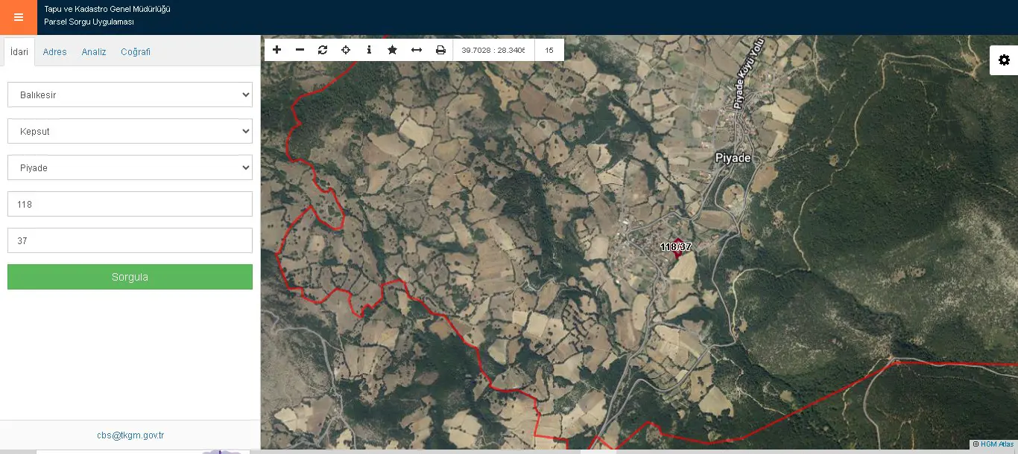The width and height of the screenshot is (1018, 454).
Task: Open the orange hamburger menu
Action: [19, 17]
